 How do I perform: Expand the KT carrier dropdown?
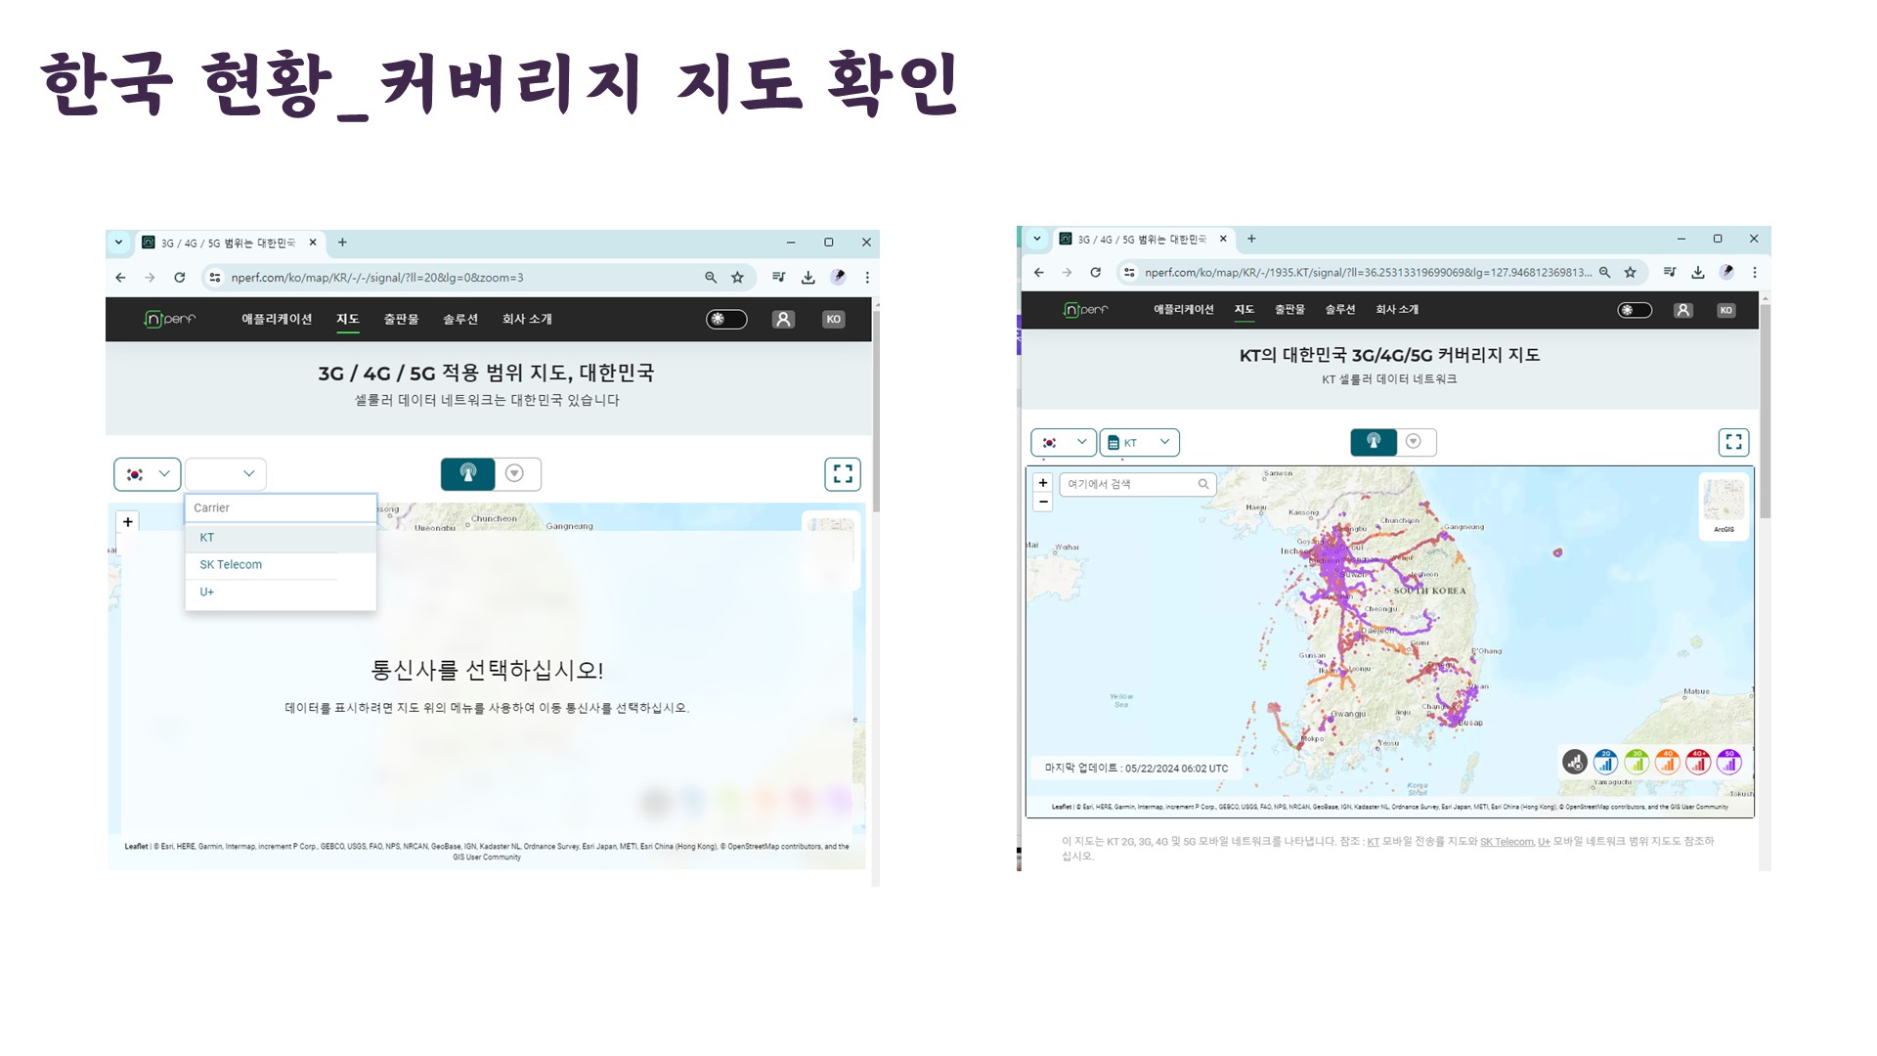pos(1140,442)
